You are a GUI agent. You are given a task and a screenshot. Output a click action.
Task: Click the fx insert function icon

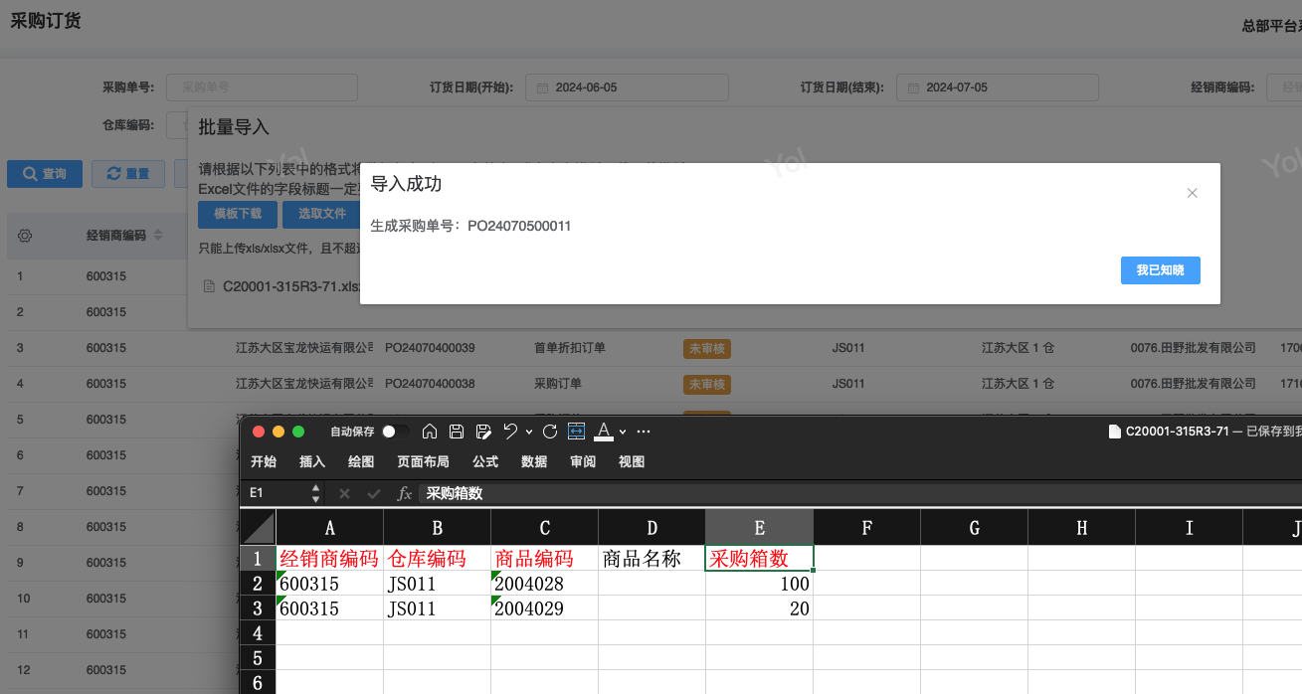click(x=405, y=493)
